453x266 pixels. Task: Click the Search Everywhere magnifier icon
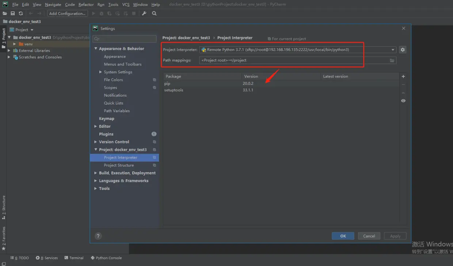click(154, 14)
